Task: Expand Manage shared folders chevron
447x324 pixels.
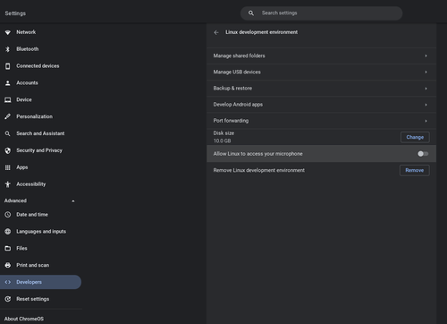Action: click(x=426, y=55)
